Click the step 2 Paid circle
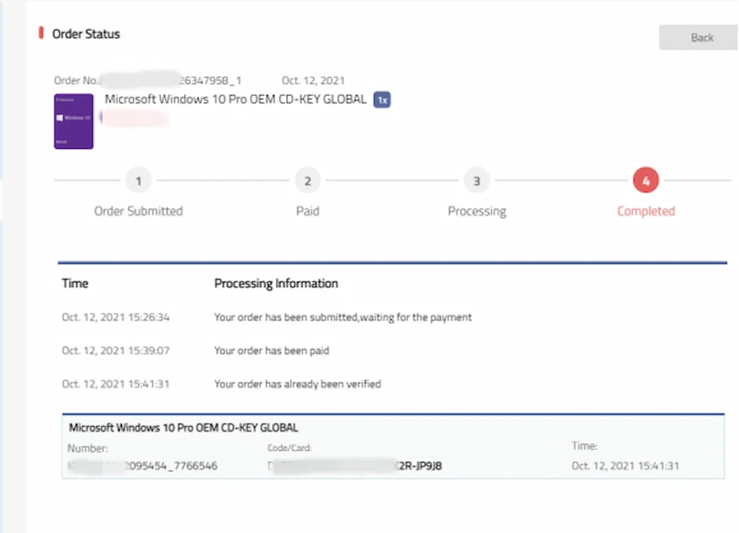Viewport: 739px width, 533px height. pyautogui.click(x=308, y=180)
